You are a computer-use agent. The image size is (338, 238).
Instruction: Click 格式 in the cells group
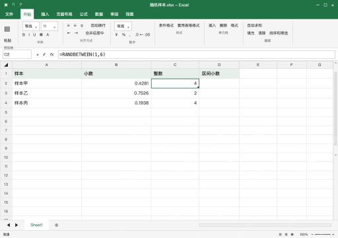tap(234, 26)
